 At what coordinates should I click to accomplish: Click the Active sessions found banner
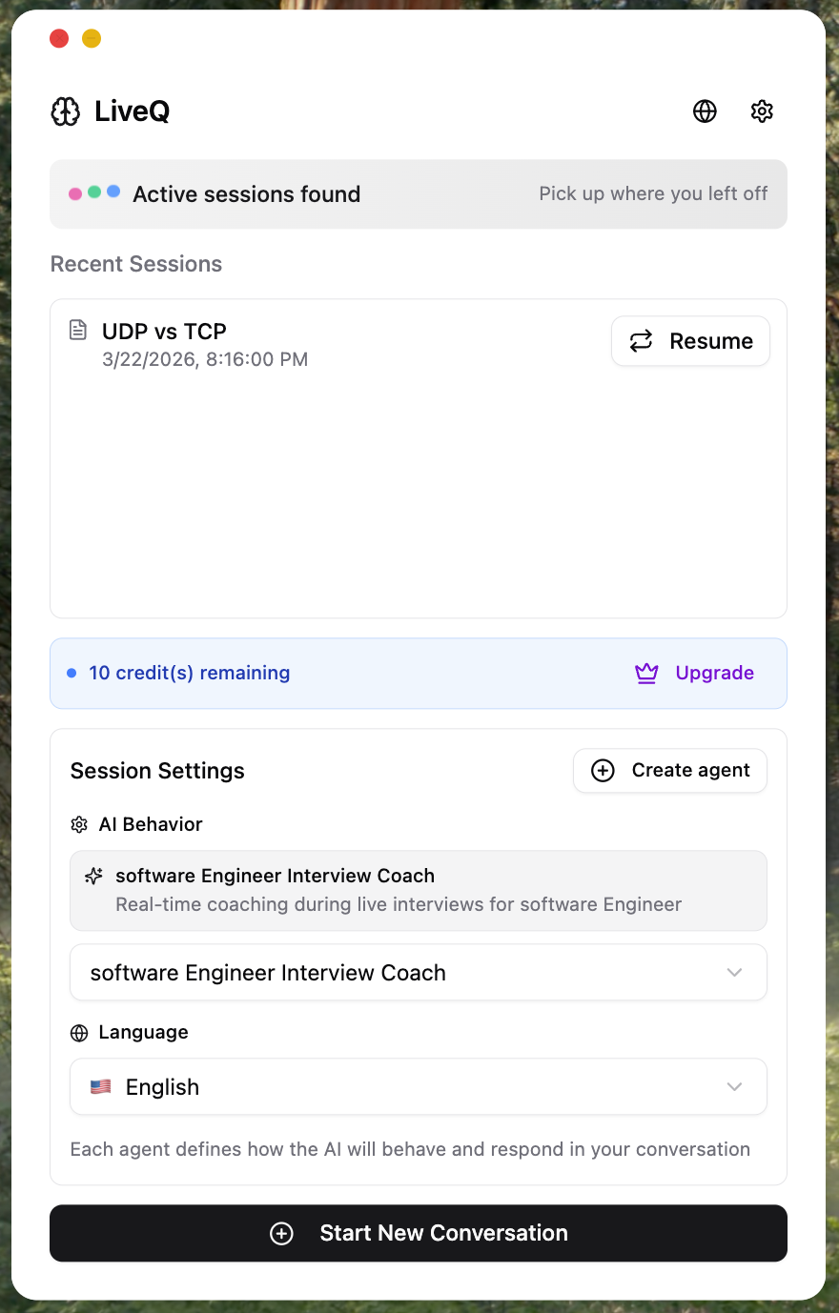(418, 194)
